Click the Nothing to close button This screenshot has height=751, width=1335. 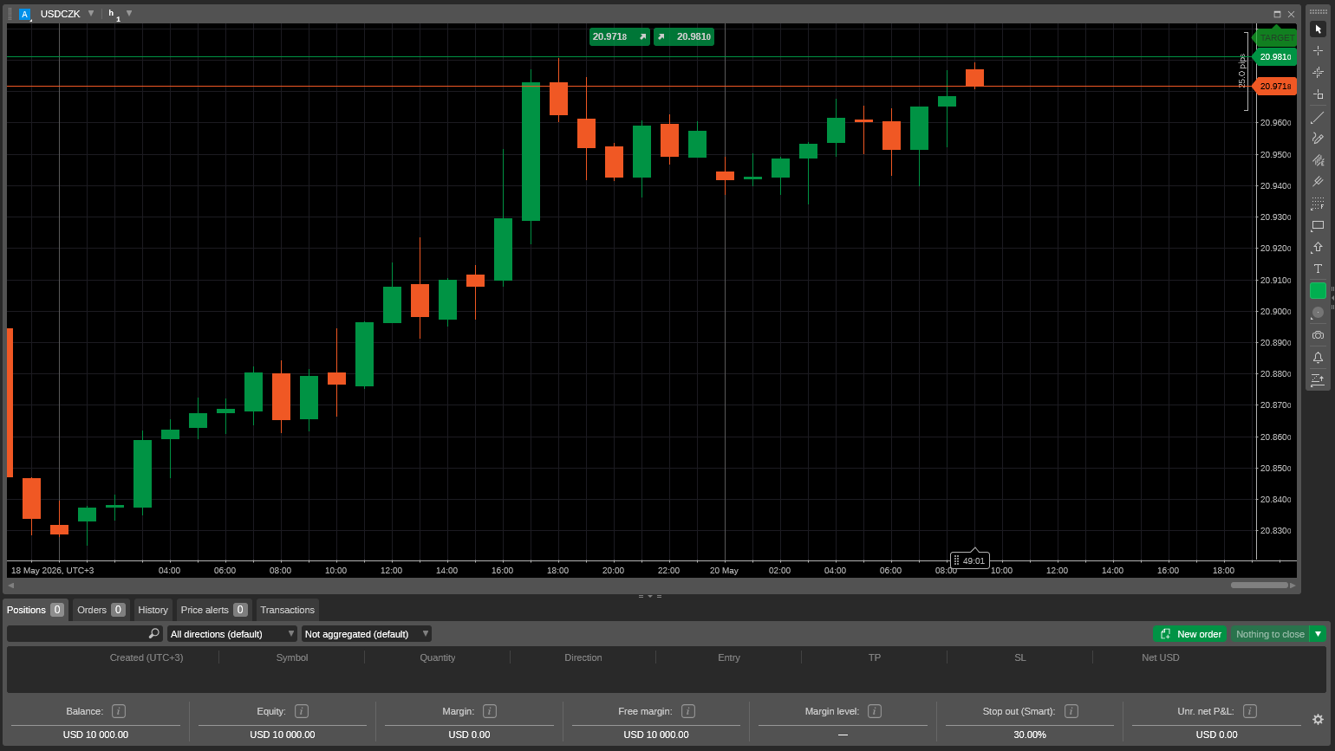tap(1270, 634)
